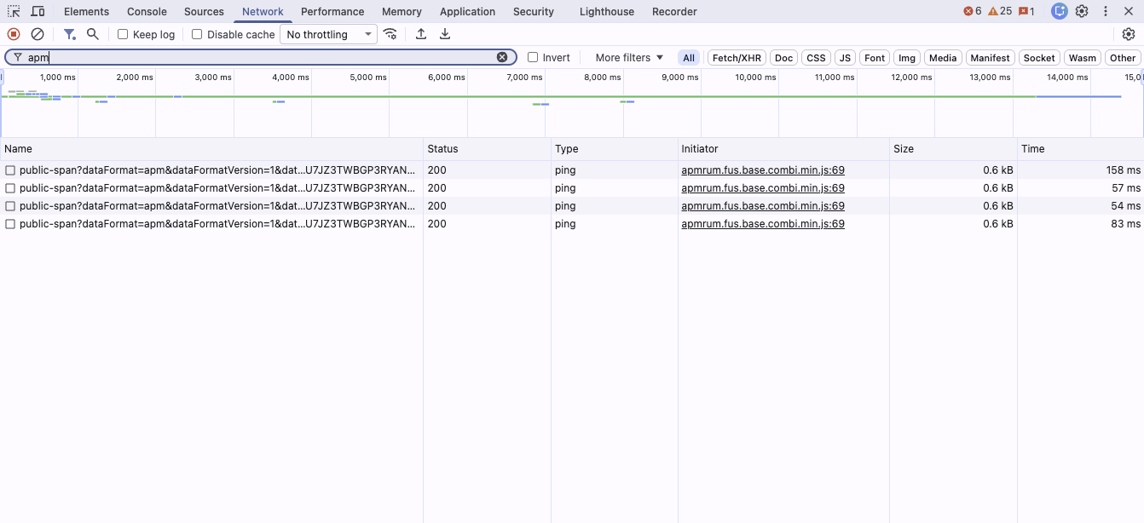Filter by Img requests
1144x523 pixels.
(907, 58)
